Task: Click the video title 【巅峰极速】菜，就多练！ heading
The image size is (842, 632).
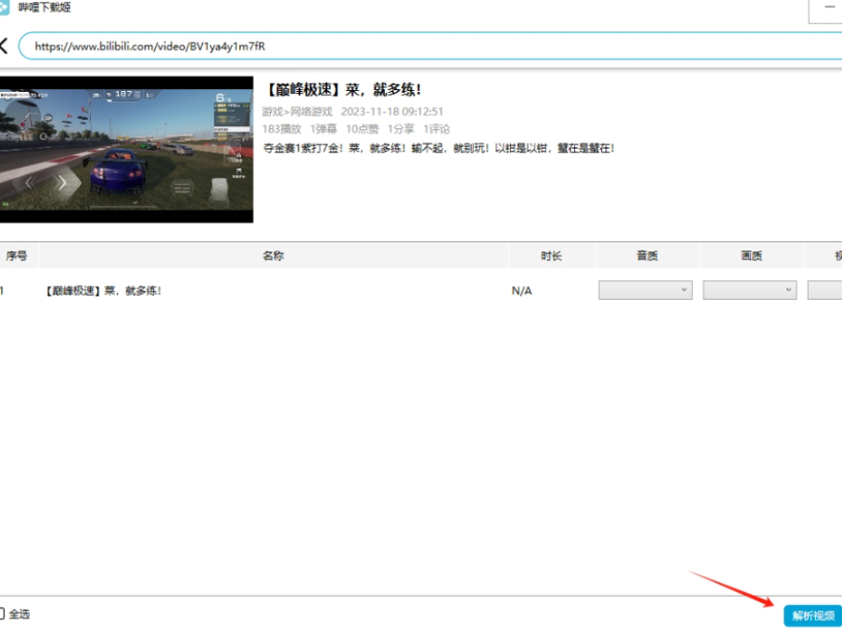Action: 342,90
